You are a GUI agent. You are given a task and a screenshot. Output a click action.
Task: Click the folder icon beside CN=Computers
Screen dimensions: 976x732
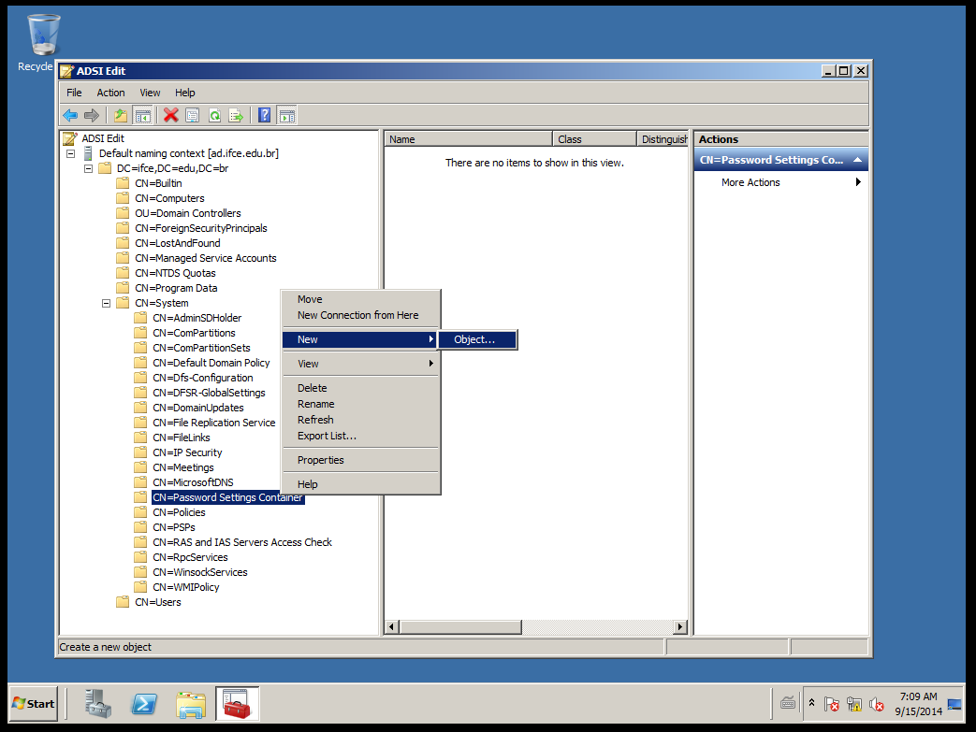[x=123, y=198]
